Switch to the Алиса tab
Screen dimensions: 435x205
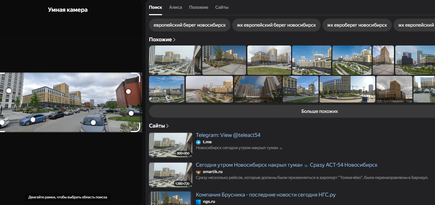pos(175,7)
